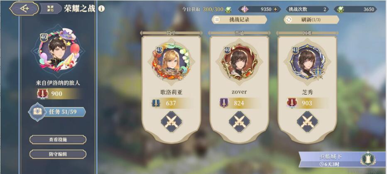Viewport: 387px width, 174px height.
Task: Open the treasure chest task icon
Action: 37,112
